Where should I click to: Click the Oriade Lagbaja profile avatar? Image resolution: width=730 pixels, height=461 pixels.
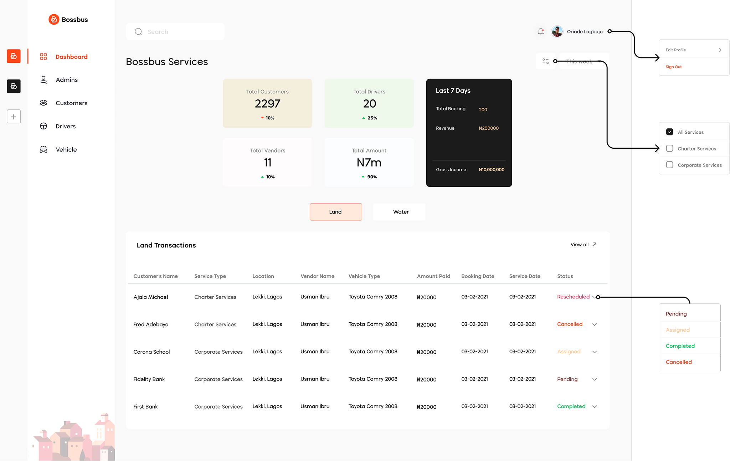557,31
